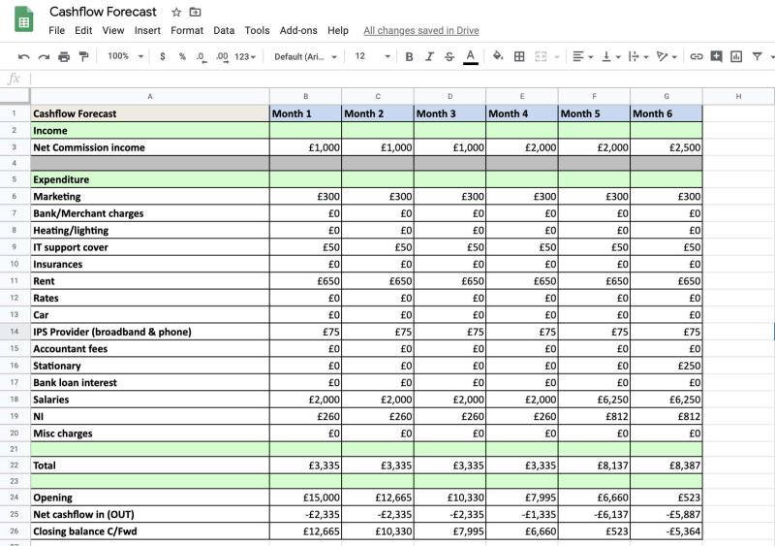Format as currency with dollar icon
Screen dimensions: 775x546
163,57
